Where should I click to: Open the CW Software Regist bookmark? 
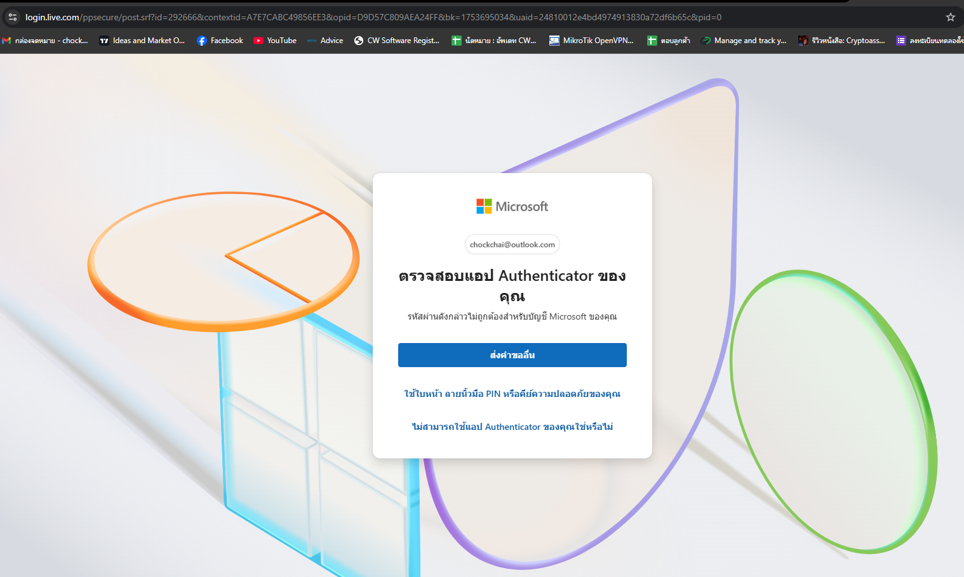[x=397, y=41]
